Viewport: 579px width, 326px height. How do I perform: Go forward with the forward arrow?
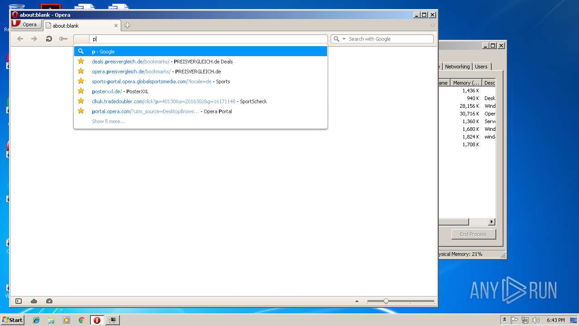(x=34, y=39)
